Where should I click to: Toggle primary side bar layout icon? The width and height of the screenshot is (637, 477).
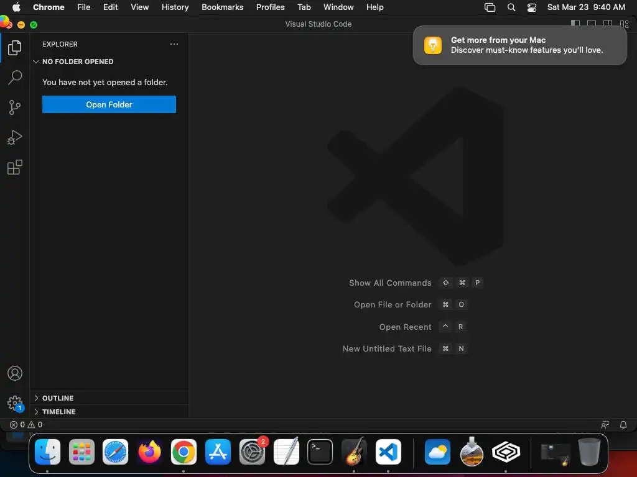coord(575,24)
